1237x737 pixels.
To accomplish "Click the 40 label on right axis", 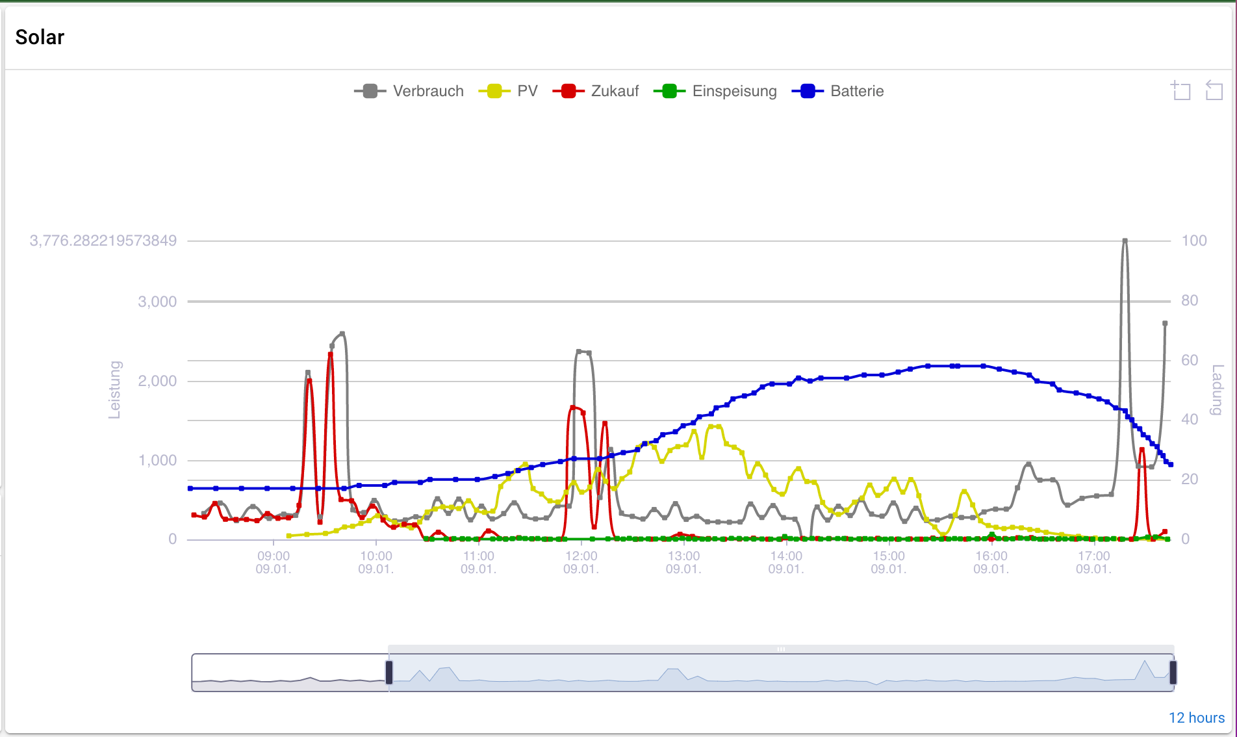I will click(x=1190, y=419).
